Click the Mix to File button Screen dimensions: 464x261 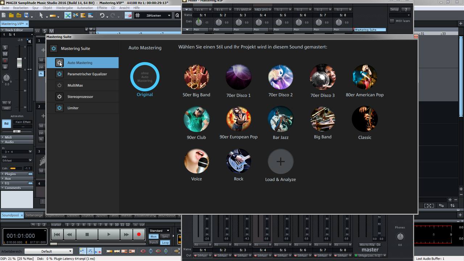pos(367,245)
